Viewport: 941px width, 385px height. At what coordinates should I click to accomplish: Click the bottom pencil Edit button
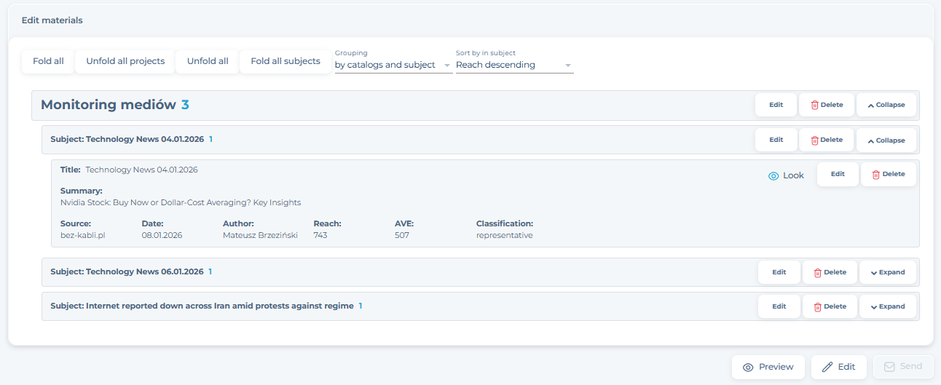[838, 367]
